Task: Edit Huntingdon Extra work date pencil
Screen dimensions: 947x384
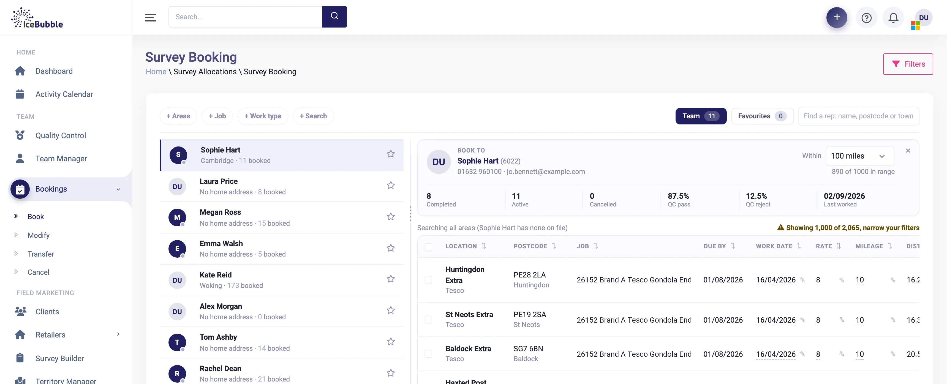Action: pyautogui.click(x=802, y=280)
